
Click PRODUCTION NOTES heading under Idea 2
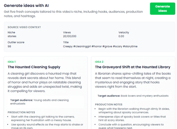[x=109, y=104]
